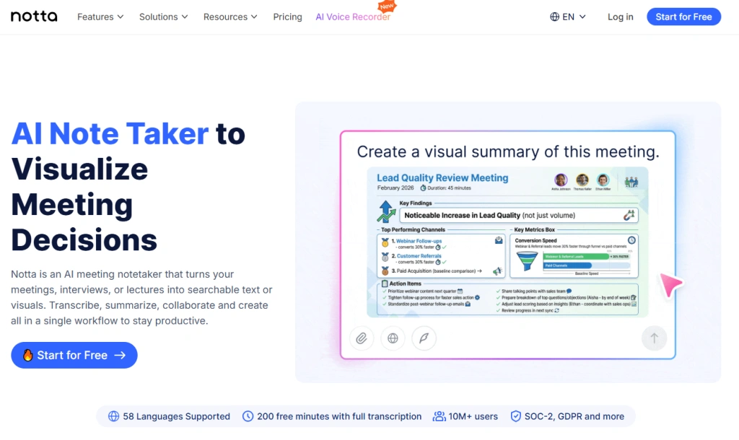The image size is (739, 440).
Task: Click the hero Start for Free button with flame
Action: [x=74, y=355]
